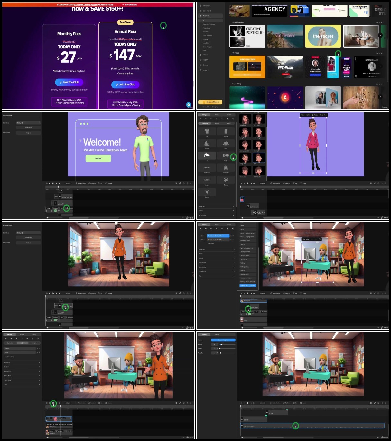Screen dimensions: 391x441
Task: Open the Creative Portfolio template
Action: coord(247,36)
